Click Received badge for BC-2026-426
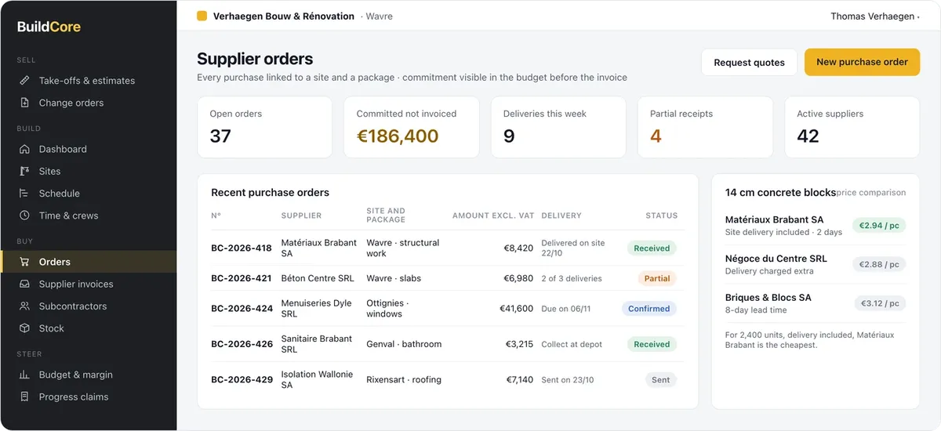The image size is (941, 431). point(652,344)
